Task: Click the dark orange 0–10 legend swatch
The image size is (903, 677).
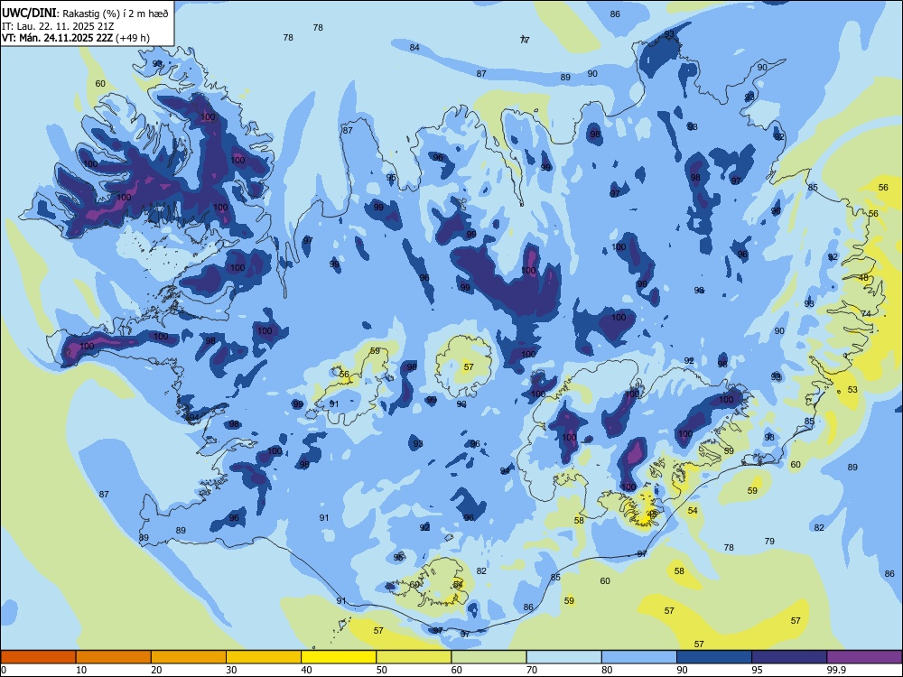Action: click(x=38, y=657)
